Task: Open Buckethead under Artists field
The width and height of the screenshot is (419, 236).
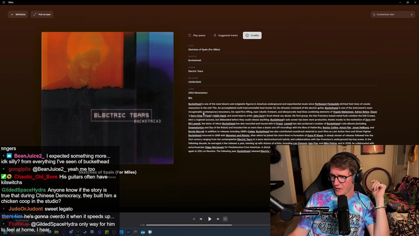Action: coord(194,60)
